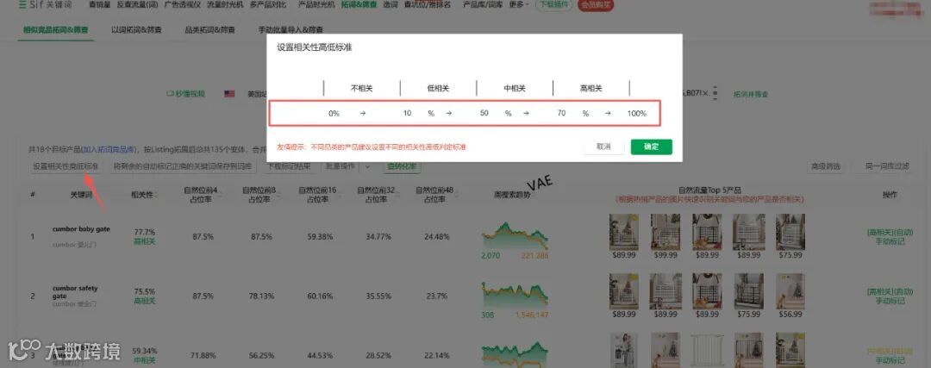The width and height of the screenshot is (931, 368).
Task: Click the 拓词并筛查 link
Action: point(751,94)
